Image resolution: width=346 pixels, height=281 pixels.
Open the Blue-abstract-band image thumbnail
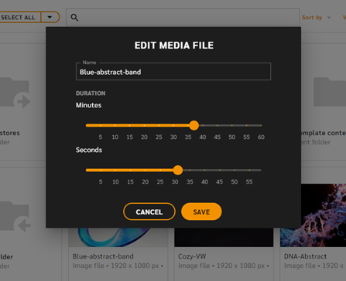pyautogui.click(x=118, y=237)
